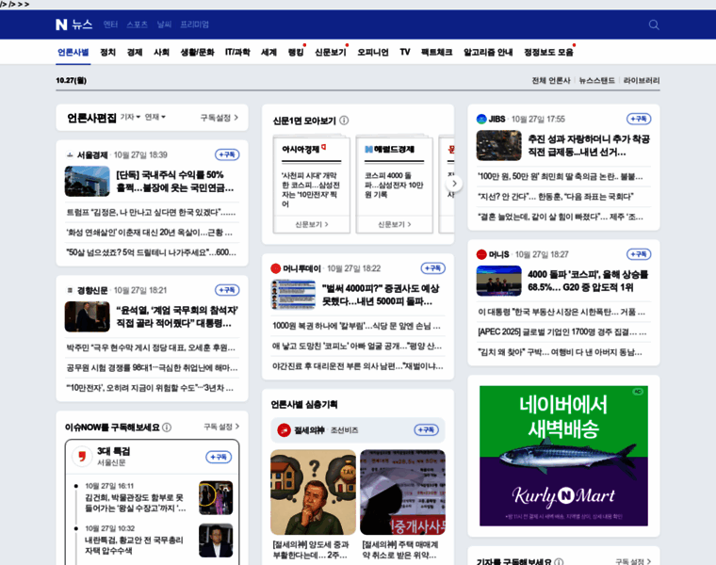Open headline '4000 돌파 코스피, 올해 상승률'

pyautogui.click(x=588, y=281)
